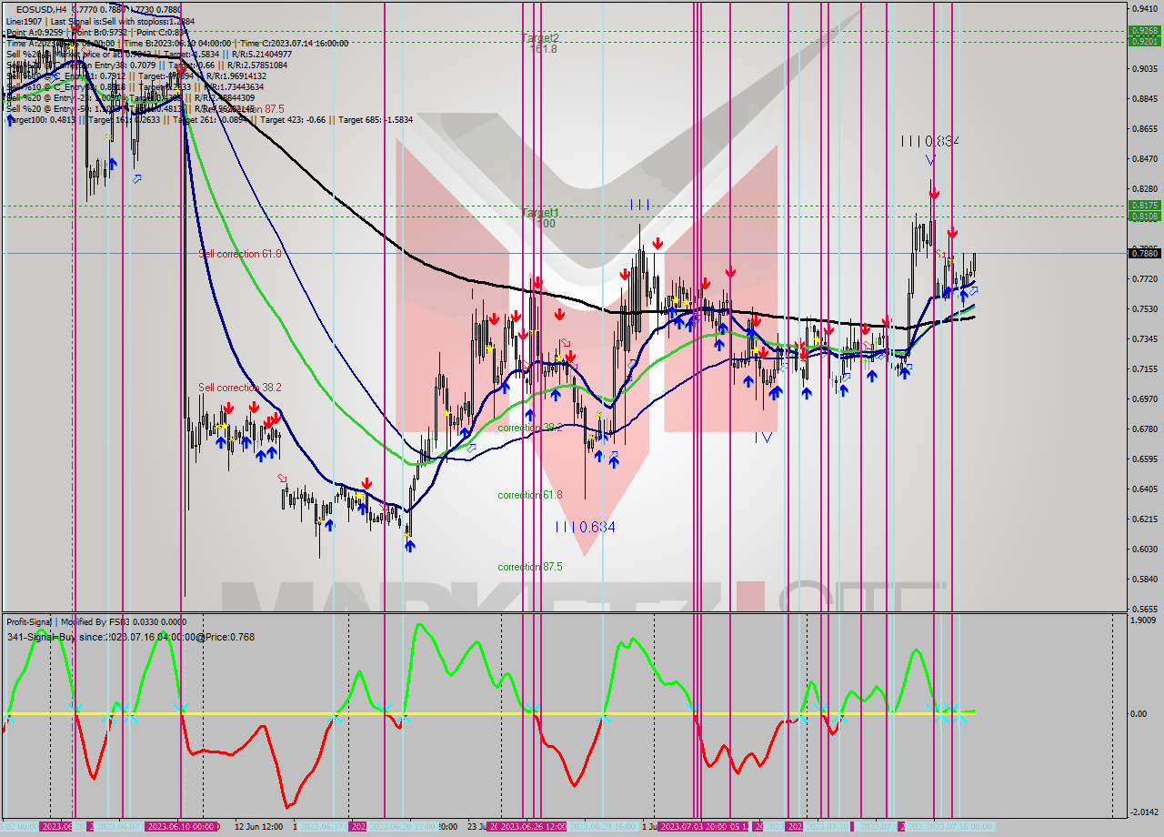Image resolution: width=1164 pixels, height=837 pixels.
Task: Click the 0.9035 price axis value
Action: point(1144,68)
